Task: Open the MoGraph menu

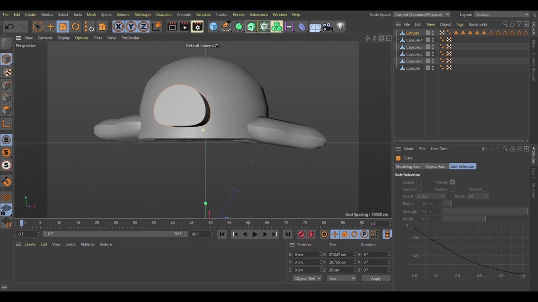Action: pyautogui.click(x=142, y=15)
